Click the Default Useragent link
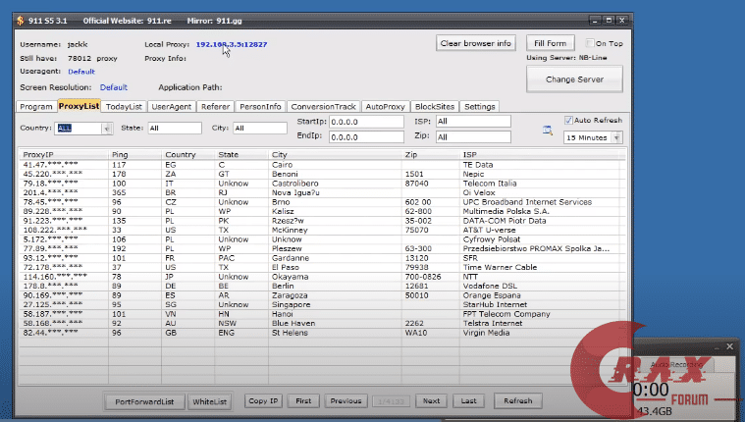 tap(81, 72)
